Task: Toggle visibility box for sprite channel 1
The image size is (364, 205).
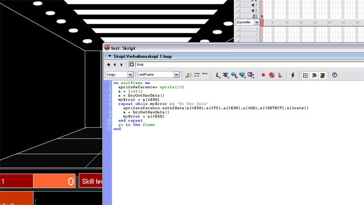Action: click(238, 29)
